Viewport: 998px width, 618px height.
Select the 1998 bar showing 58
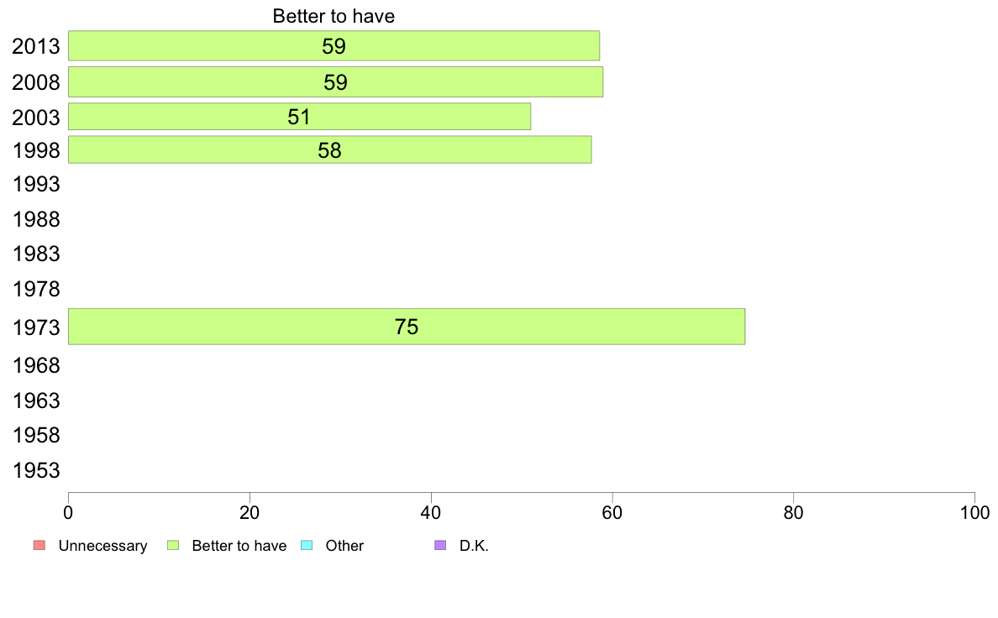tap(329, 149)
